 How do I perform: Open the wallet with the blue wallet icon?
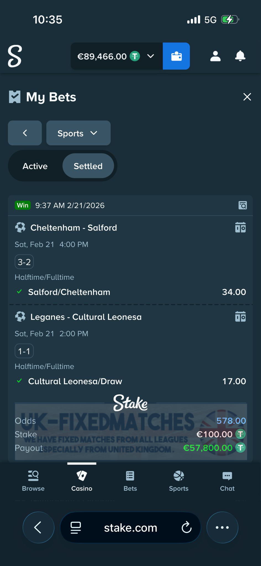(x=176, y=56)
